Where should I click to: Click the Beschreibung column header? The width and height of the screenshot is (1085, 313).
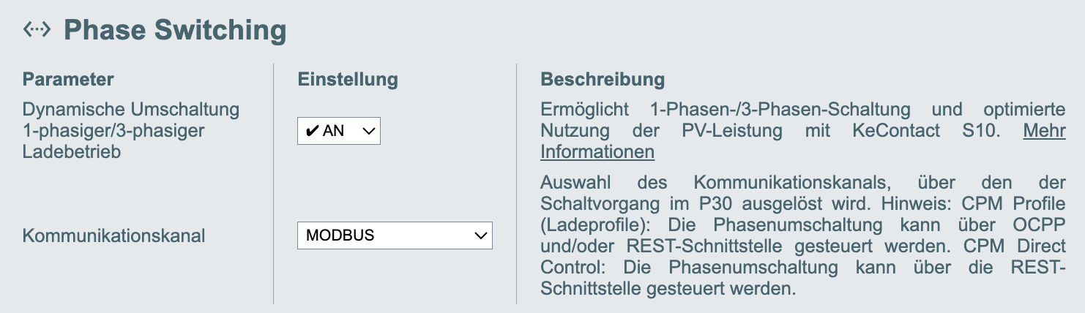click(x=603, y=79)
